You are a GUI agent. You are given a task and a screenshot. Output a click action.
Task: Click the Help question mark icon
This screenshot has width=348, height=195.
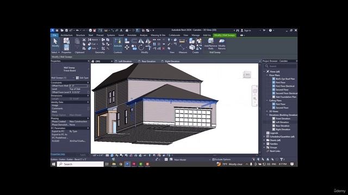[270, 30]
